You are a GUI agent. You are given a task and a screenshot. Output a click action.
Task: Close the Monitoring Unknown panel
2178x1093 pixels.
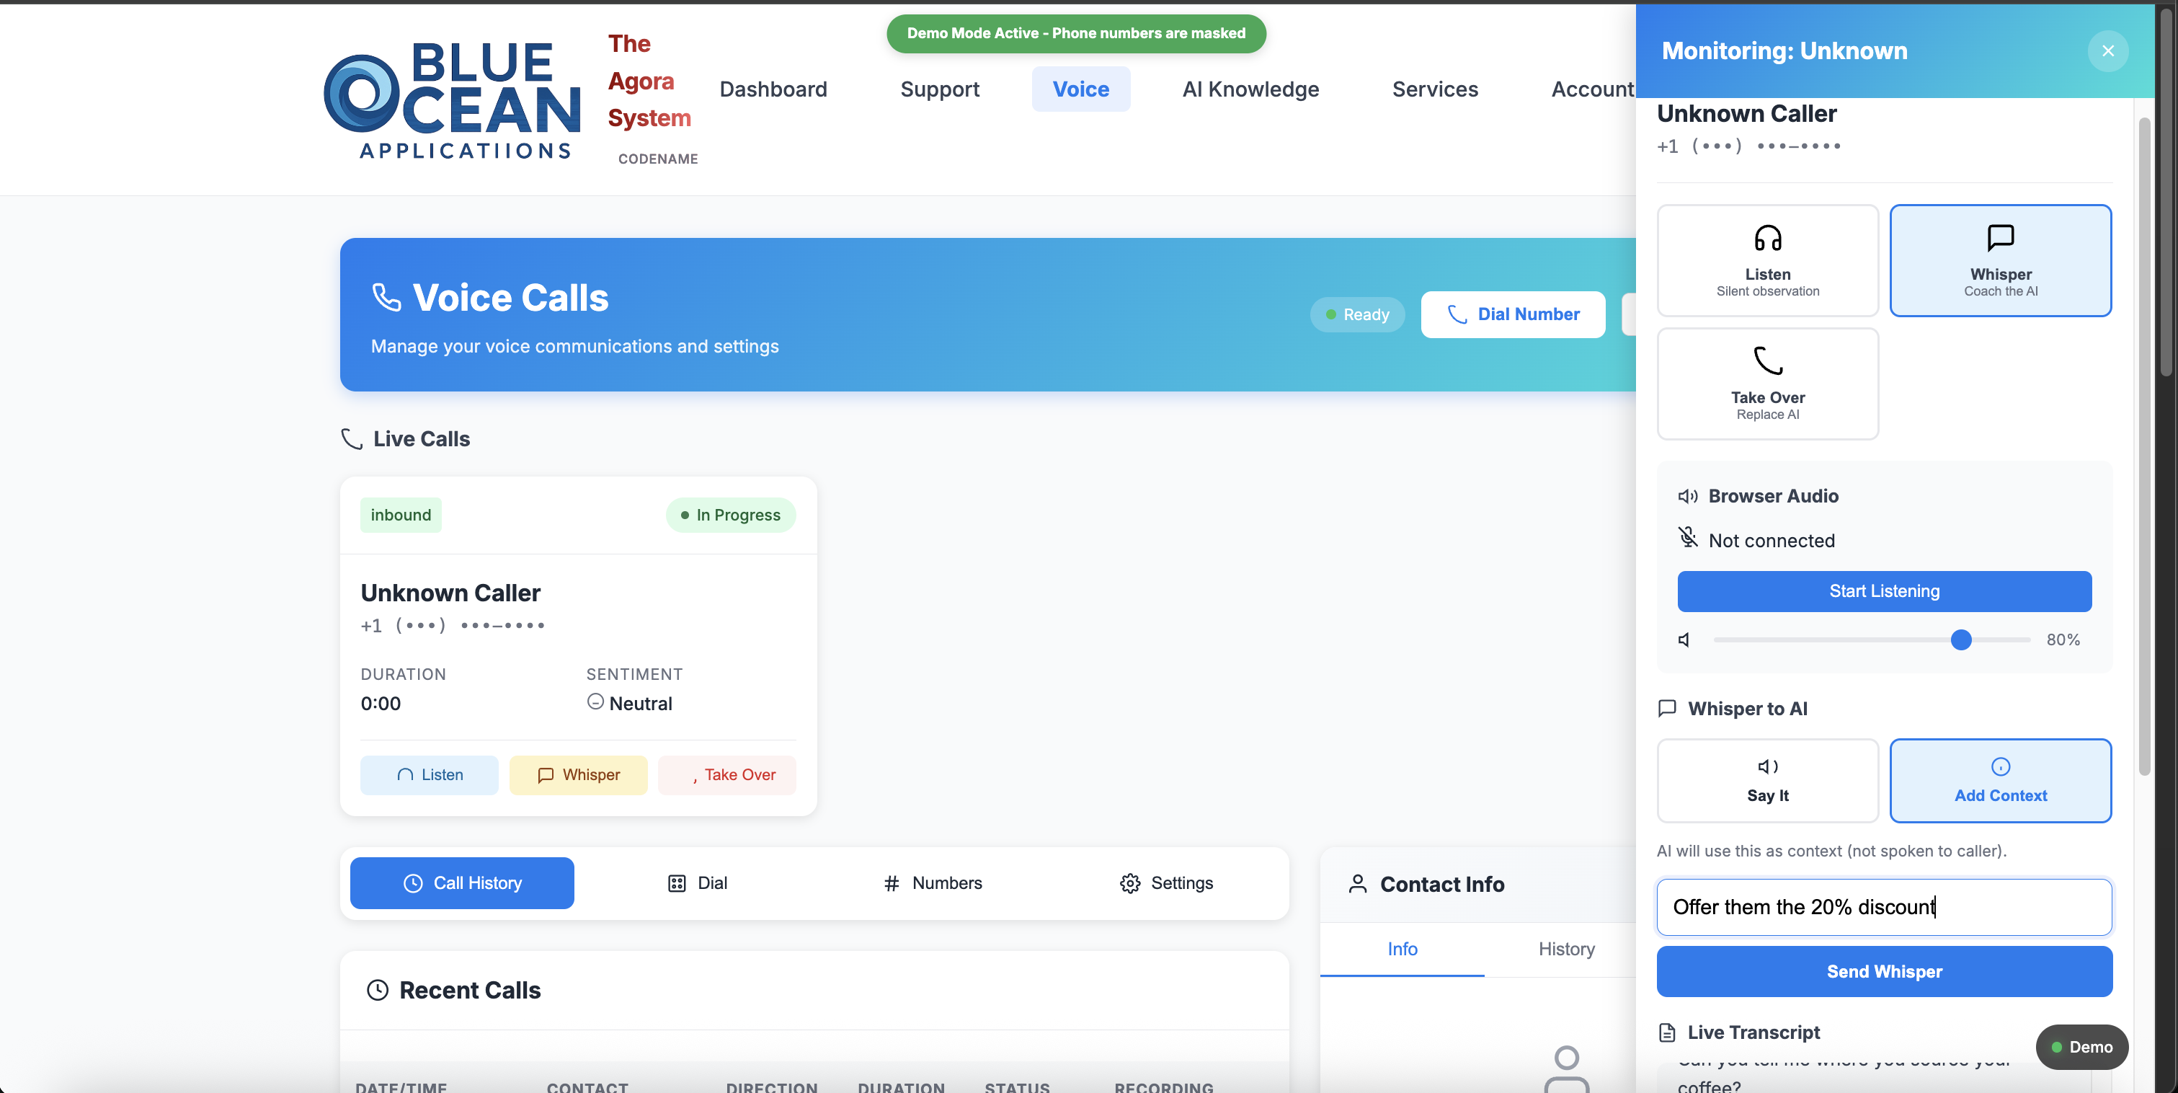[x=2108, y=50]
